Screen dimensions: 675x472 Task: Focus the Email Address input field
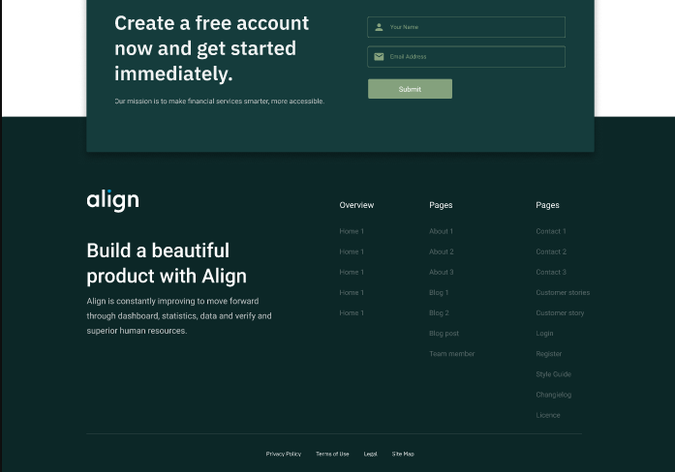(466, 57)
